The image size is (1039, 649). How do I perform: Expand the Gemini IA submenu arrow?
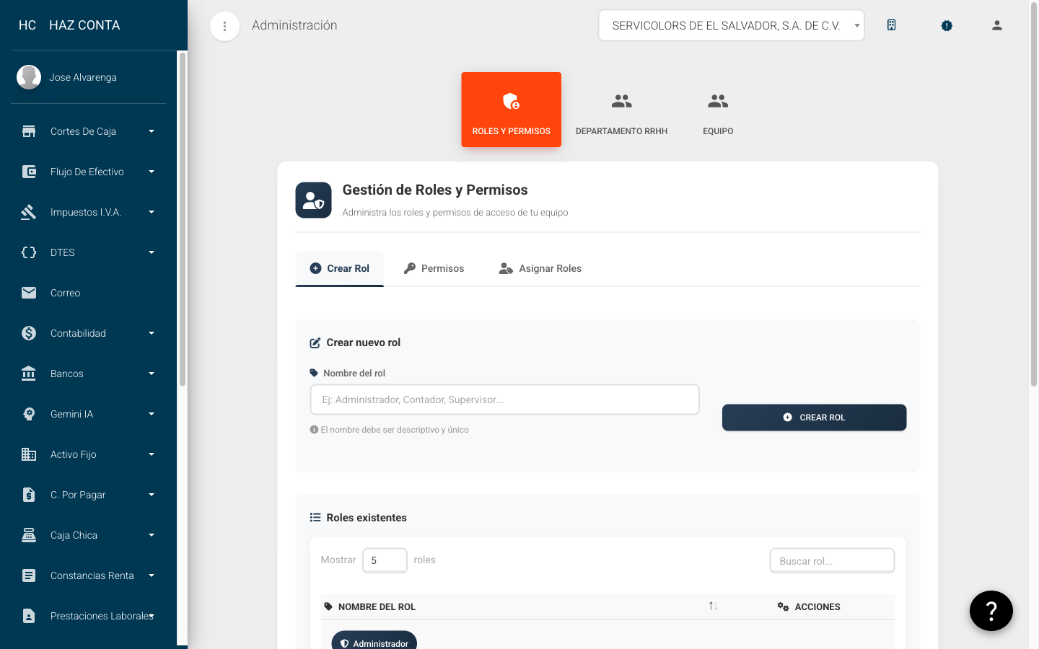152,414
